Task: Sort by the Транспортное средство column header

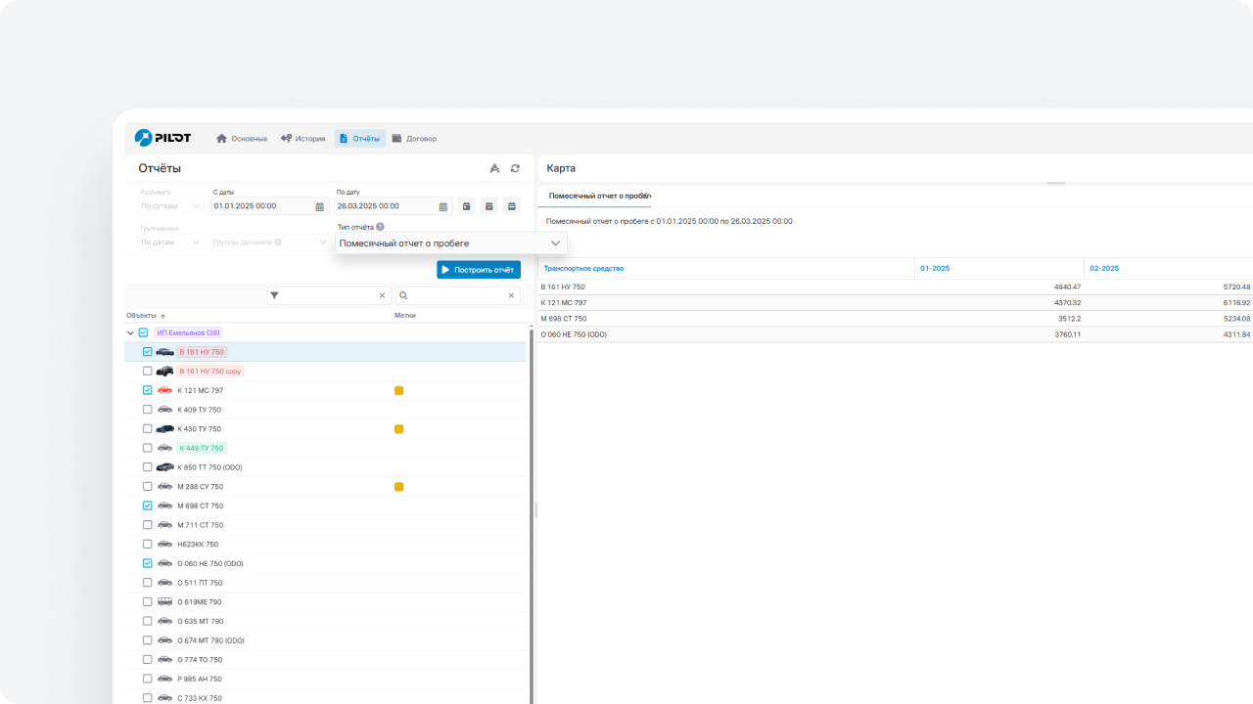Action: click(x=583, y=268)
